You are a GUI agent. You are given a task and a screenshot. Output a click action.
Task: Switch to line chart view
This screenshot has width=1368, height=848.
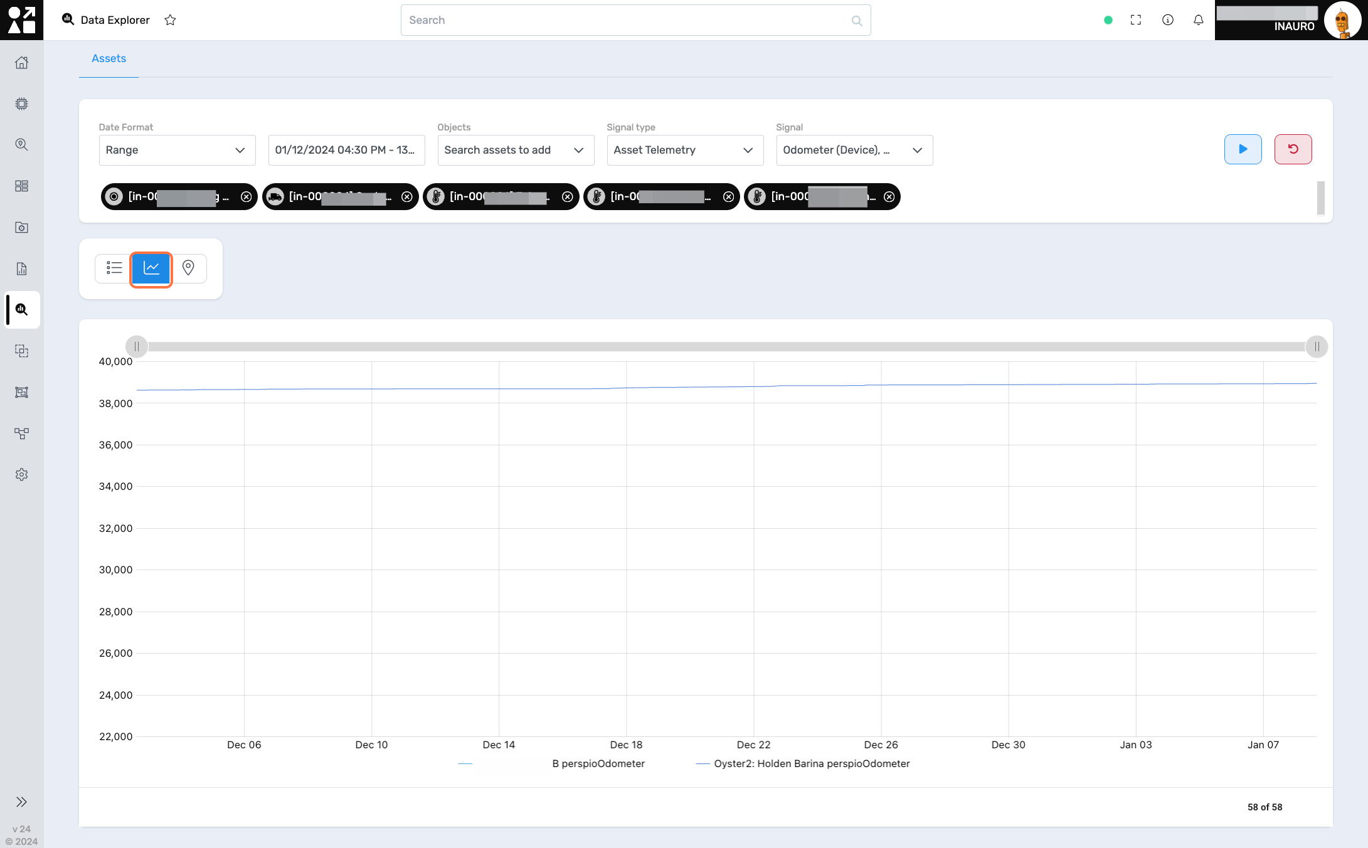tap(151, 268)
